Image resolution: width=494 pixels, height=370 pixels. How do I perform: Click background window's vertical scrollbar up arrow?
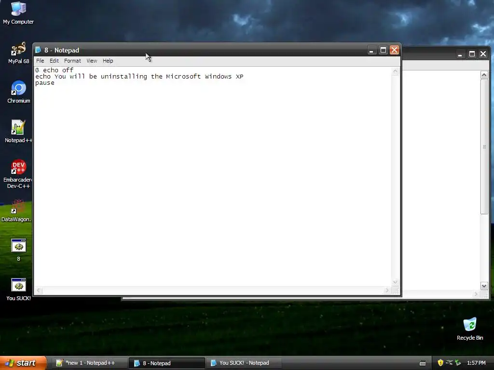coord(484,75)
